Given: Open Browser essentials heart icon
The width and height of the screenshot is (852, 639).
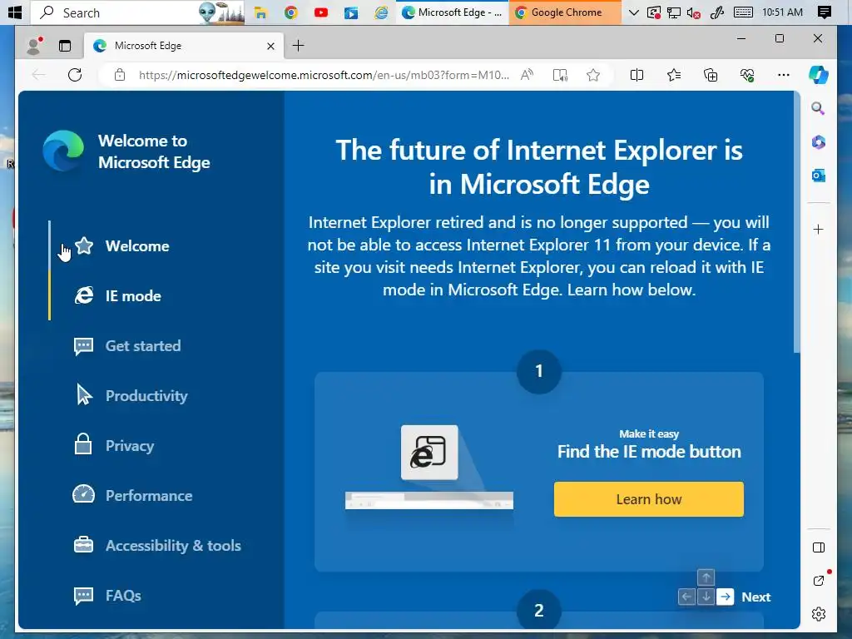Looking at the screenshot, I should point(747,75).
